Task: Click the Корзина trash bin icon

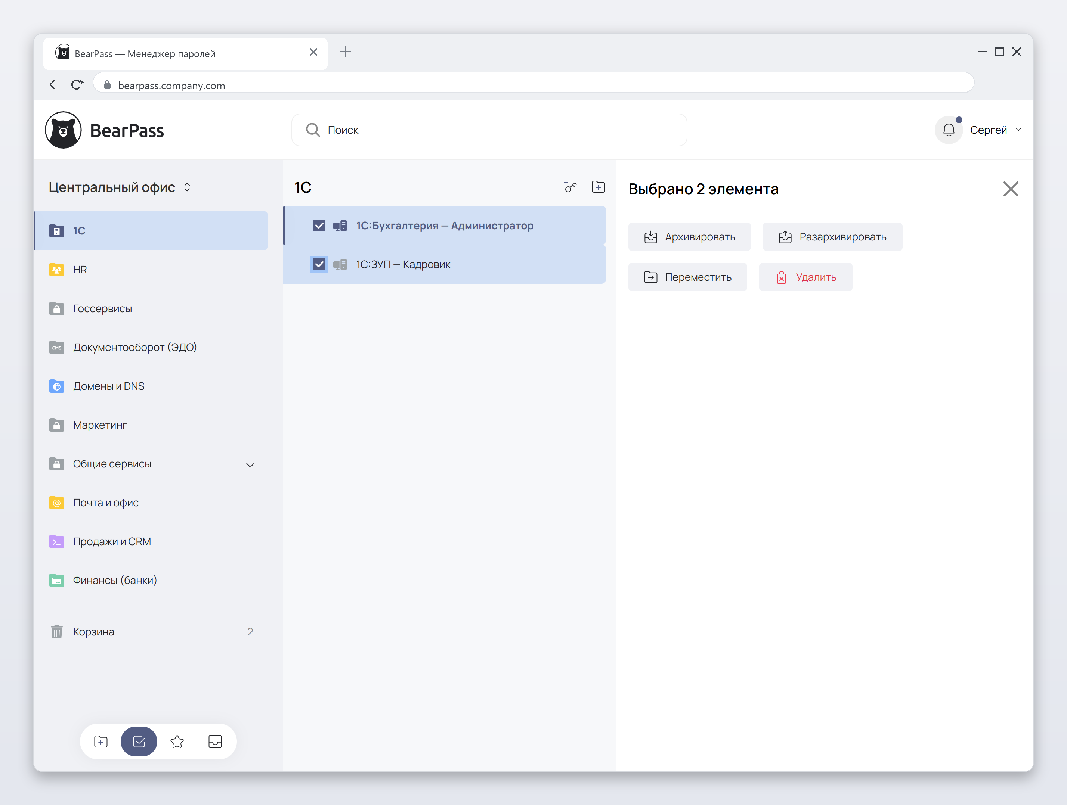Action: [x=57, y=631]
